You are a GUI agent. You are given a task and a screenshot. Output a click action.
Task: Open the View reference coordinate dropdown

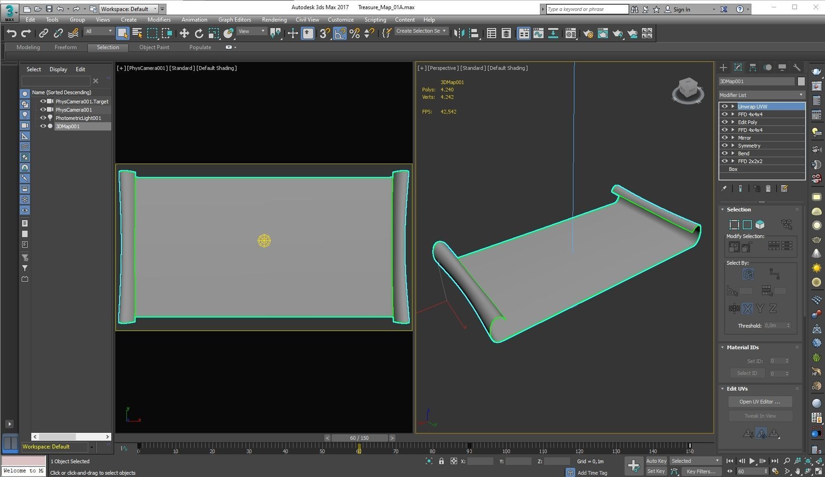coord(252,31)
